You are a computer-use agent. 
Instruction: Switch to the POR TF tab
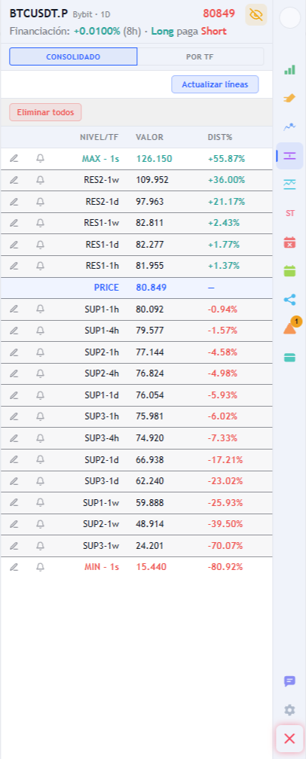200,56
